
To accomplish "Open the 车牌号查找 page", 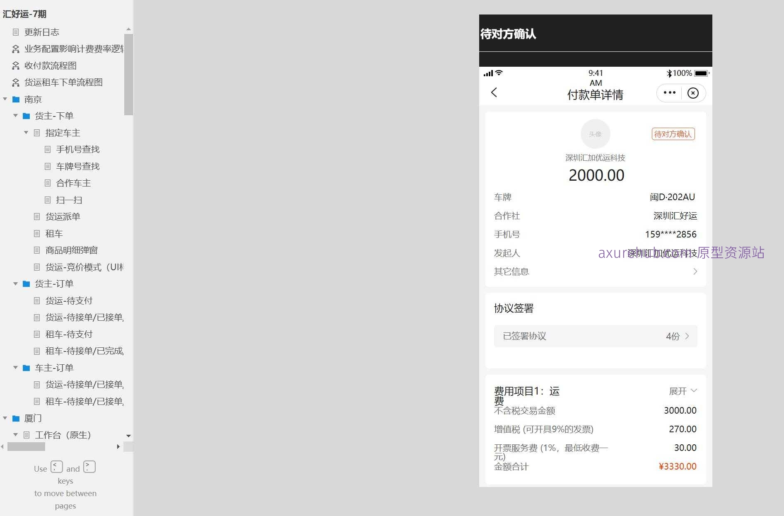I will coord(78,166).
